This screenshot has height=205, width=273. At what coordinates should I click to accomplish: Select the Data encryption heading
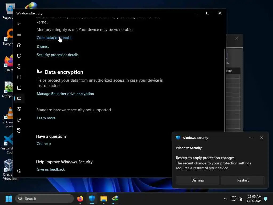[x=64, y=72]
